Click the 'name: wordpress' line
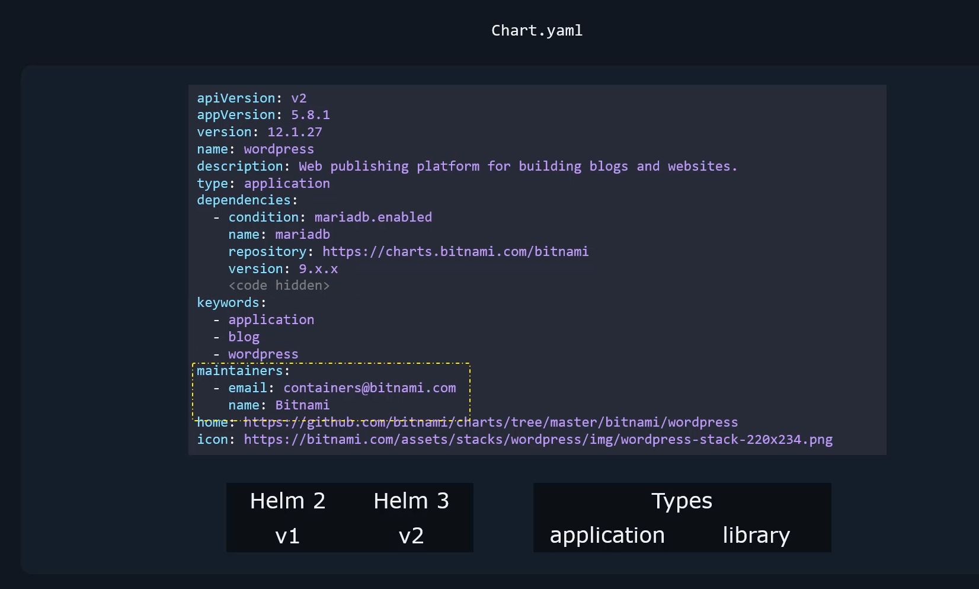The image size is (979, 589). click(x=255, y=149)
